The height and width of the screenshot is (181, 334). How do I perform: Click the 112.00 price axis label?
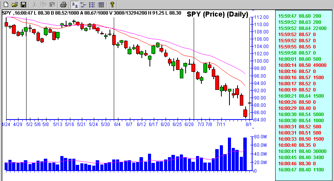coord(262,17)
